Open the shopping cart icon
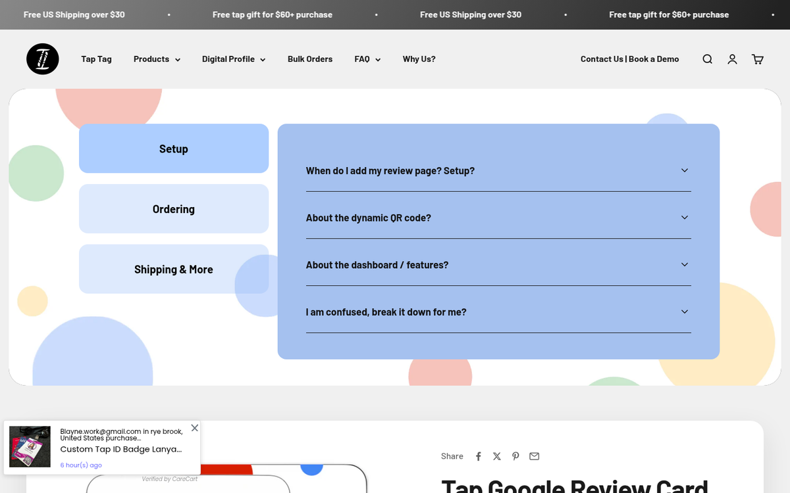This screenshot has width=790, height=493. click(x=758, y=59)
